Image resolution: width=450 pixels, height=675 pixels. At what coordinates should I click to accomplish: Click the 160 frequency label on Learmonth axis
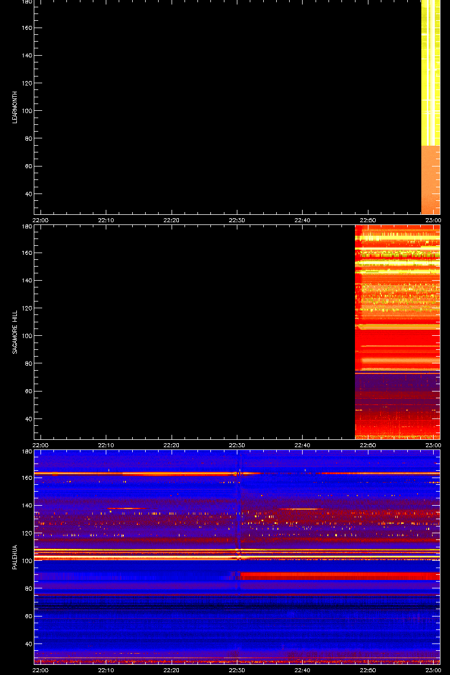point(26,28)
